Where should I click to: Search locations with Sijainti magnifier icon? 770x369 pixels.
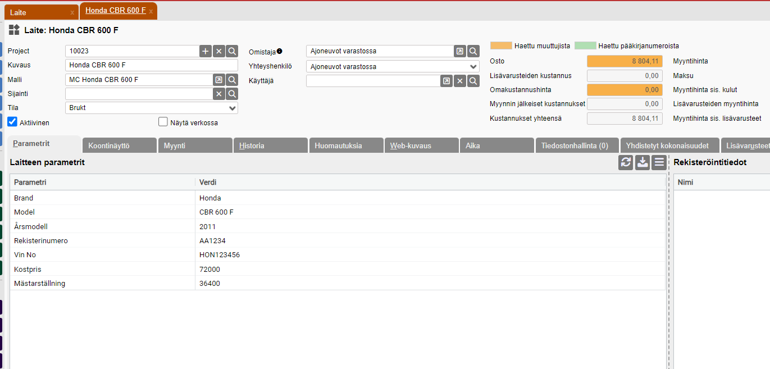[x=232, y=94]
